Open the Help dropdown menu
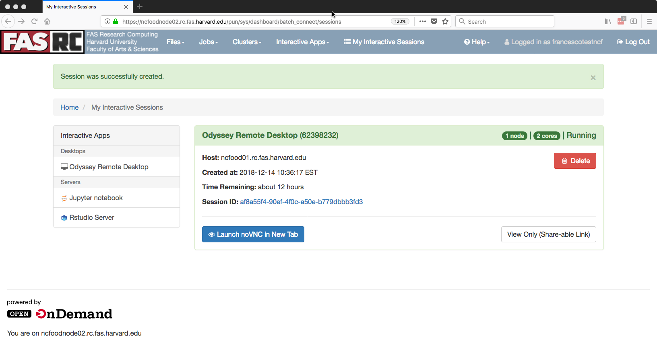Viewport: 657px width, 338px height. tap(477, 42)
